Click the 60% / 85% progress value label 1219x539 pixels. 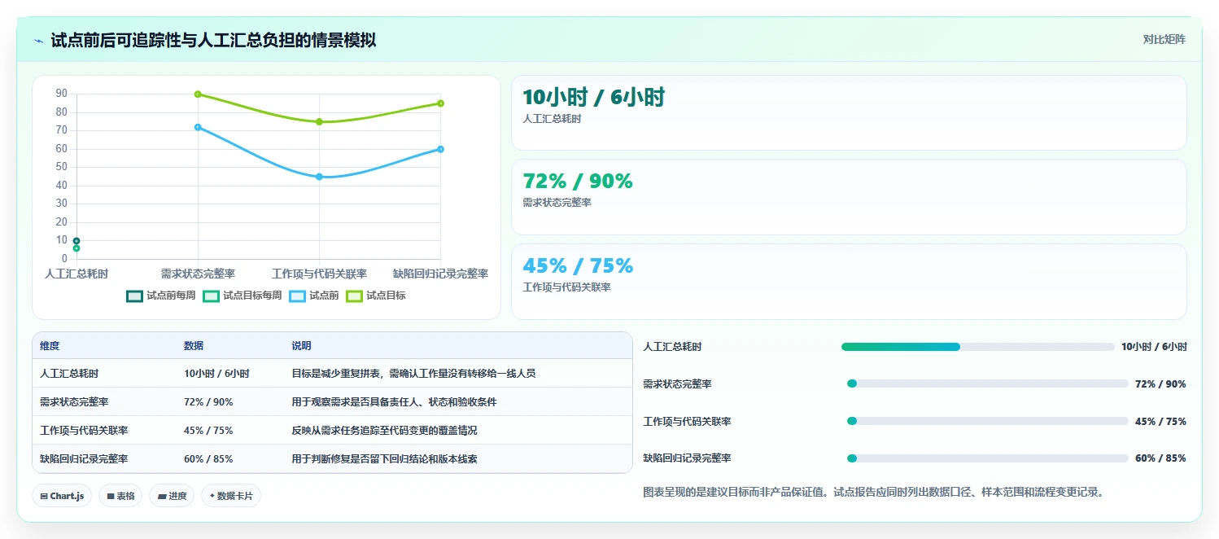pyautogui.click(x=1160, y=458)
